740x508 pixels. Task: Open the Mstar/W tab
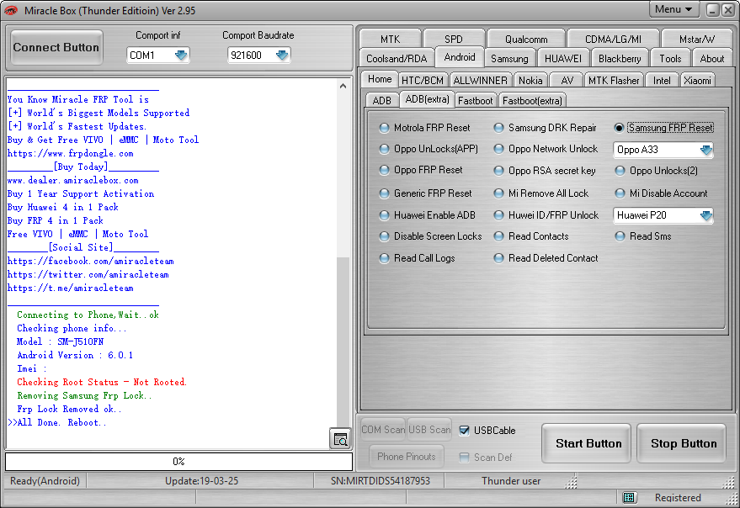(x=696, y=40)
